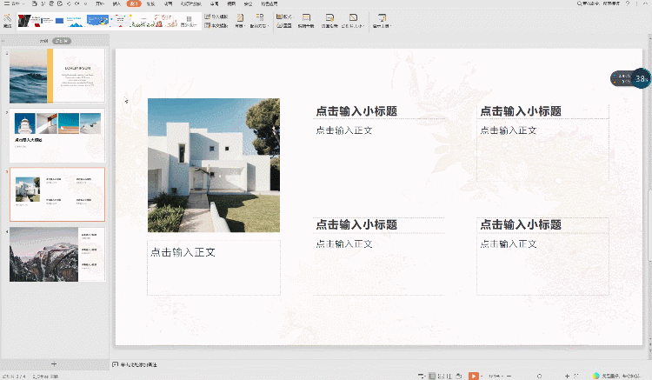The image size is (652, 380).
Task: Click the Outline (大纲) panel tab
Action: tap(43, 41)
